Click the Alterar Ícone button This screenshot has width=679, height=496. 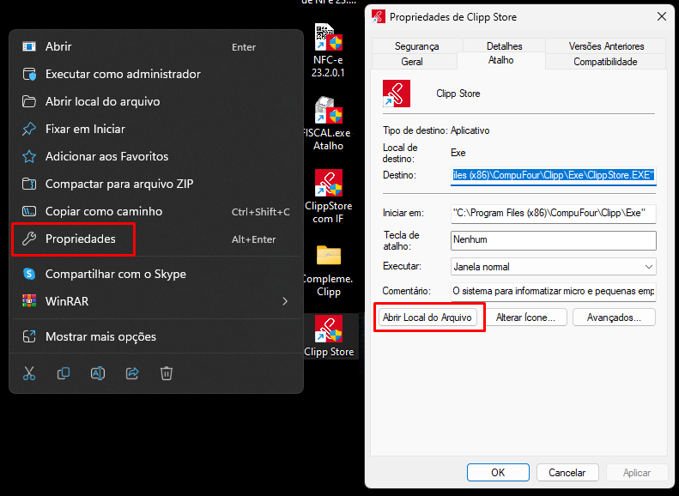pyautogui.click(x=525, y=318)
